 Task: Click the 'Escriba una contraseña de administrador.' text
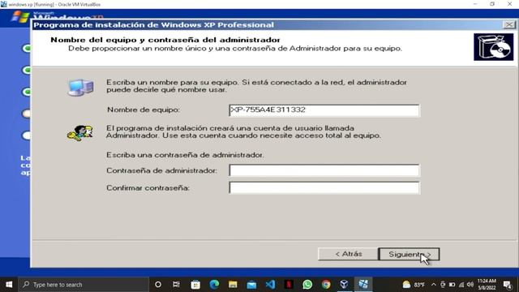click(185, 155)
